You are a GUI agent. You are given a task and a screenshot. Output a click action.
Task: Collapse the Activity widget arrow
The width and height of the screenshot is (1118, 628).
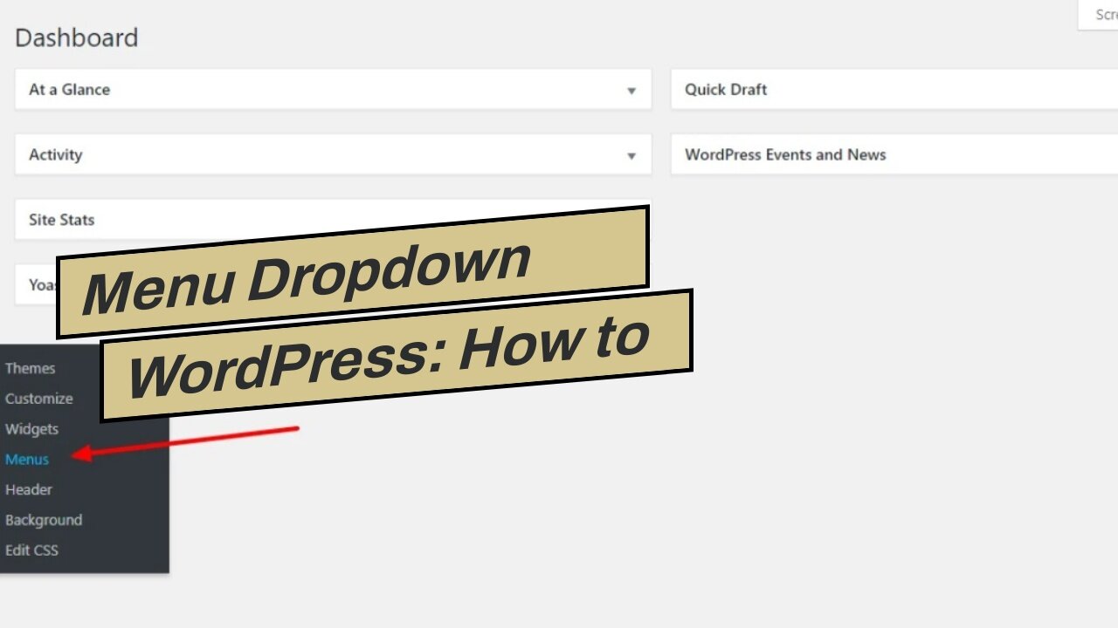pyautogui.click(x=631, y=156)
